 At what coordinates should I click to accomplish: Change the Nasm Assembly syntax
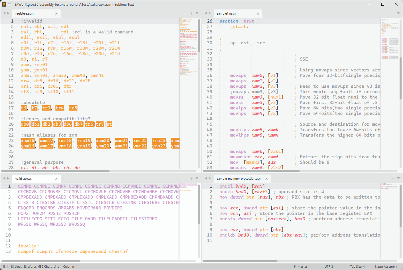pos(386,267)
